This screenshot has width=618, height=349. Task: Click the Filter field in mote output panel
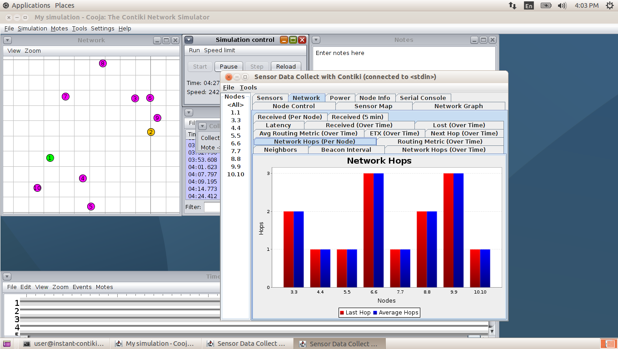pos(212,207)
